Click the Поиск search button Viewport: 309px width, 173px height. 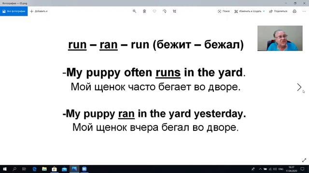click(224, 11)
